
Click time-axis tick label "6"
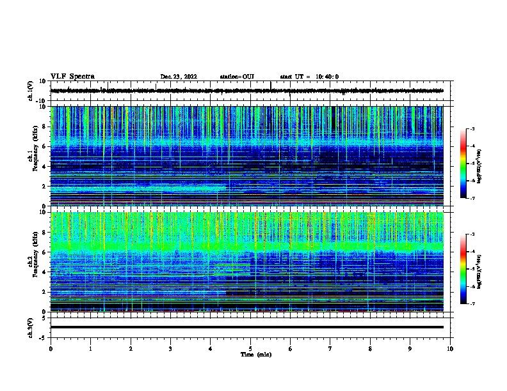291,349
